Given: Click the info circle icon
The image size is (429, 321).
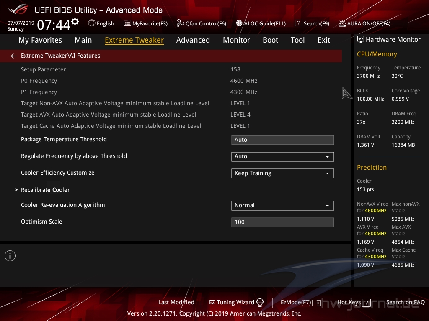Looking at the screenshot, I should tap(10, 256).
